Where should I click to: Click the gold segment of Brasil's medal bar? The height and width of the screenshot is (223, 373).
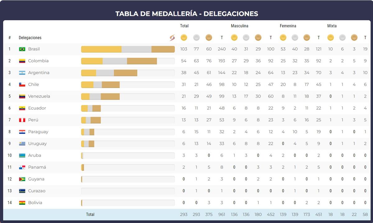[101, 49]
